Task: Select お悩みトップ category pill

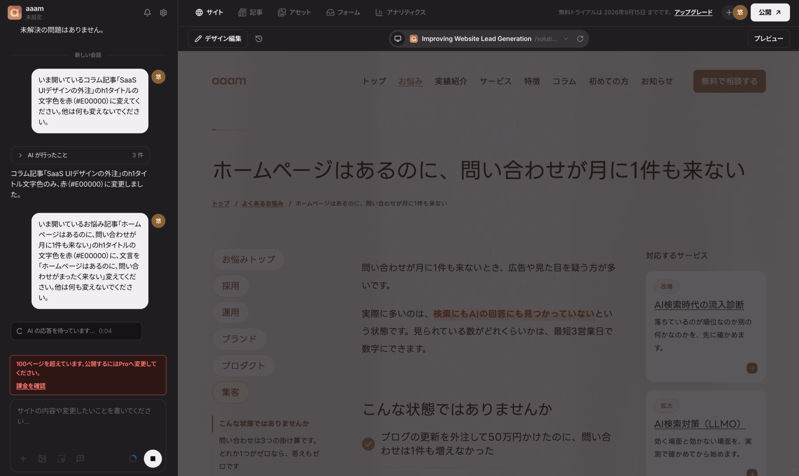Action: 248,259
